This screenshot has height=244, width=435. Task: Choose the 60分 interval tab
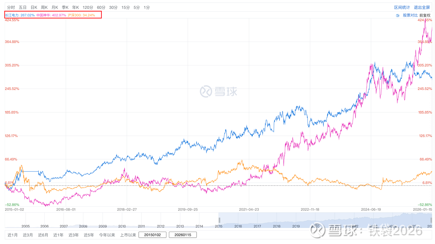101,7
